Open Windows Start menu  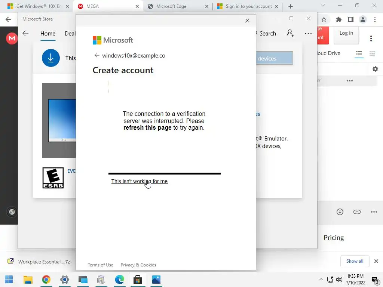(x=9, y=280)
